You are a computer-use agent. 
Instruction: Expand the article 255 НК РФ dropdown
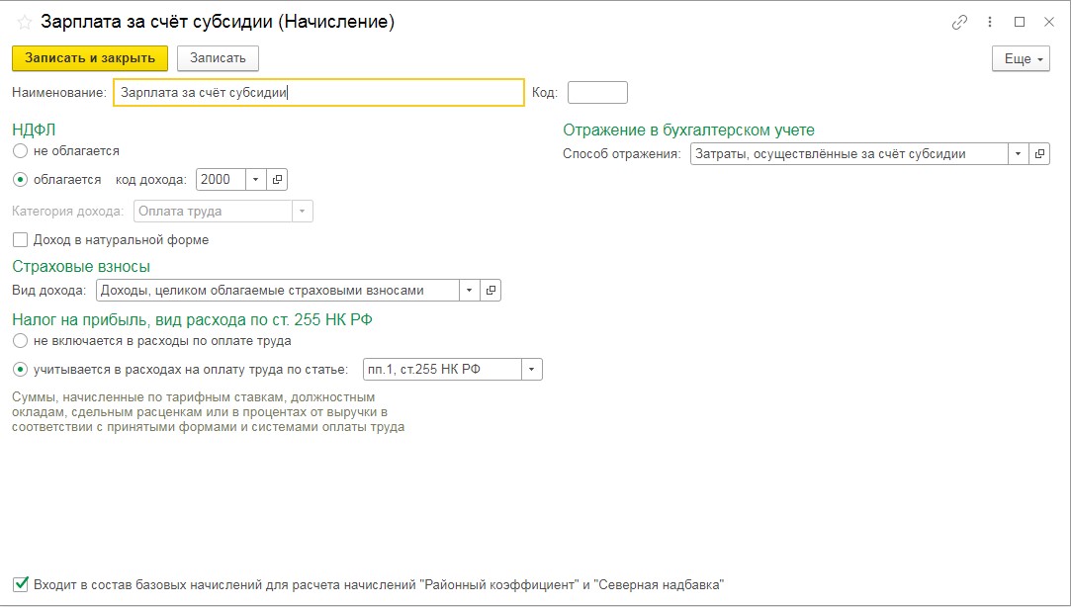pyautogui.click(x=532, y=369)
